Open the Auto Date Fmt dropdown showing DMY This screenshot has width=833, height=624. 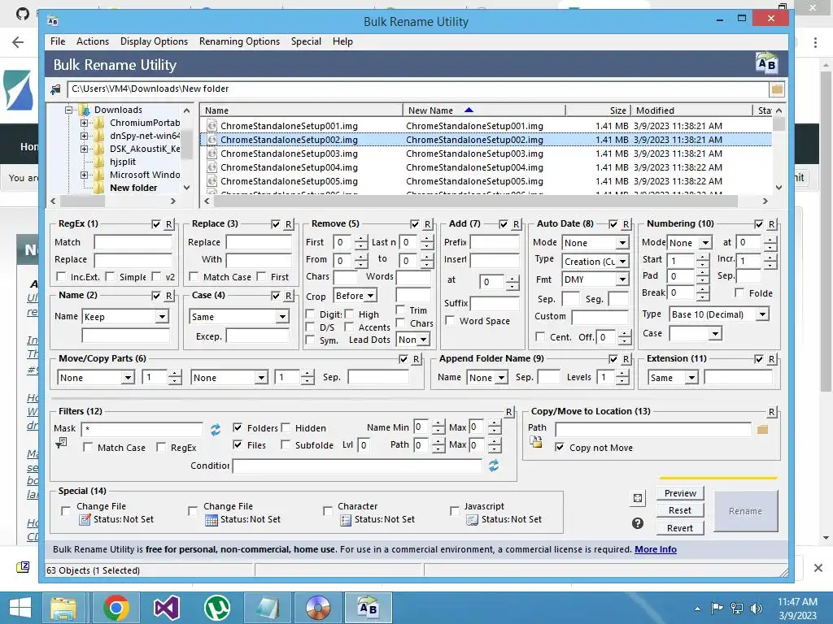(595, 279)
